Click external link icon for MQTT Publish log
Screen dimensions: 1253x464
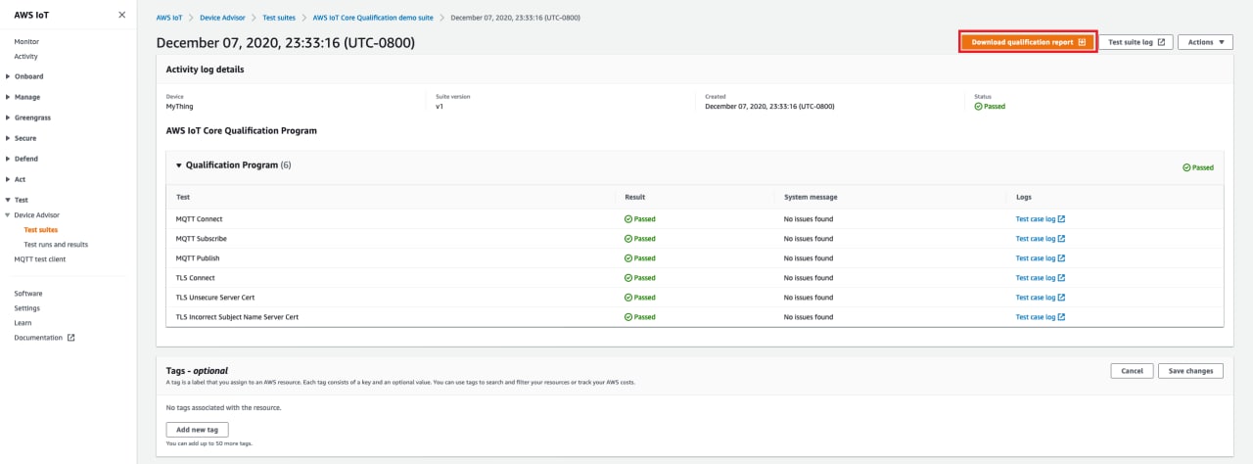tap(1061, 258)
